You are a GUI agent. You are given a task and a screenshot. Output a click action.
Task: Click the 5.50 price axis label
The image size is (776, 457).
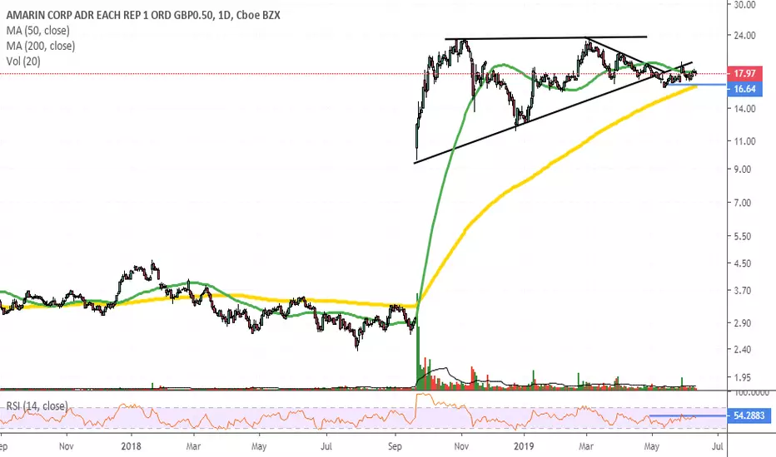click(x=743, y=237)
